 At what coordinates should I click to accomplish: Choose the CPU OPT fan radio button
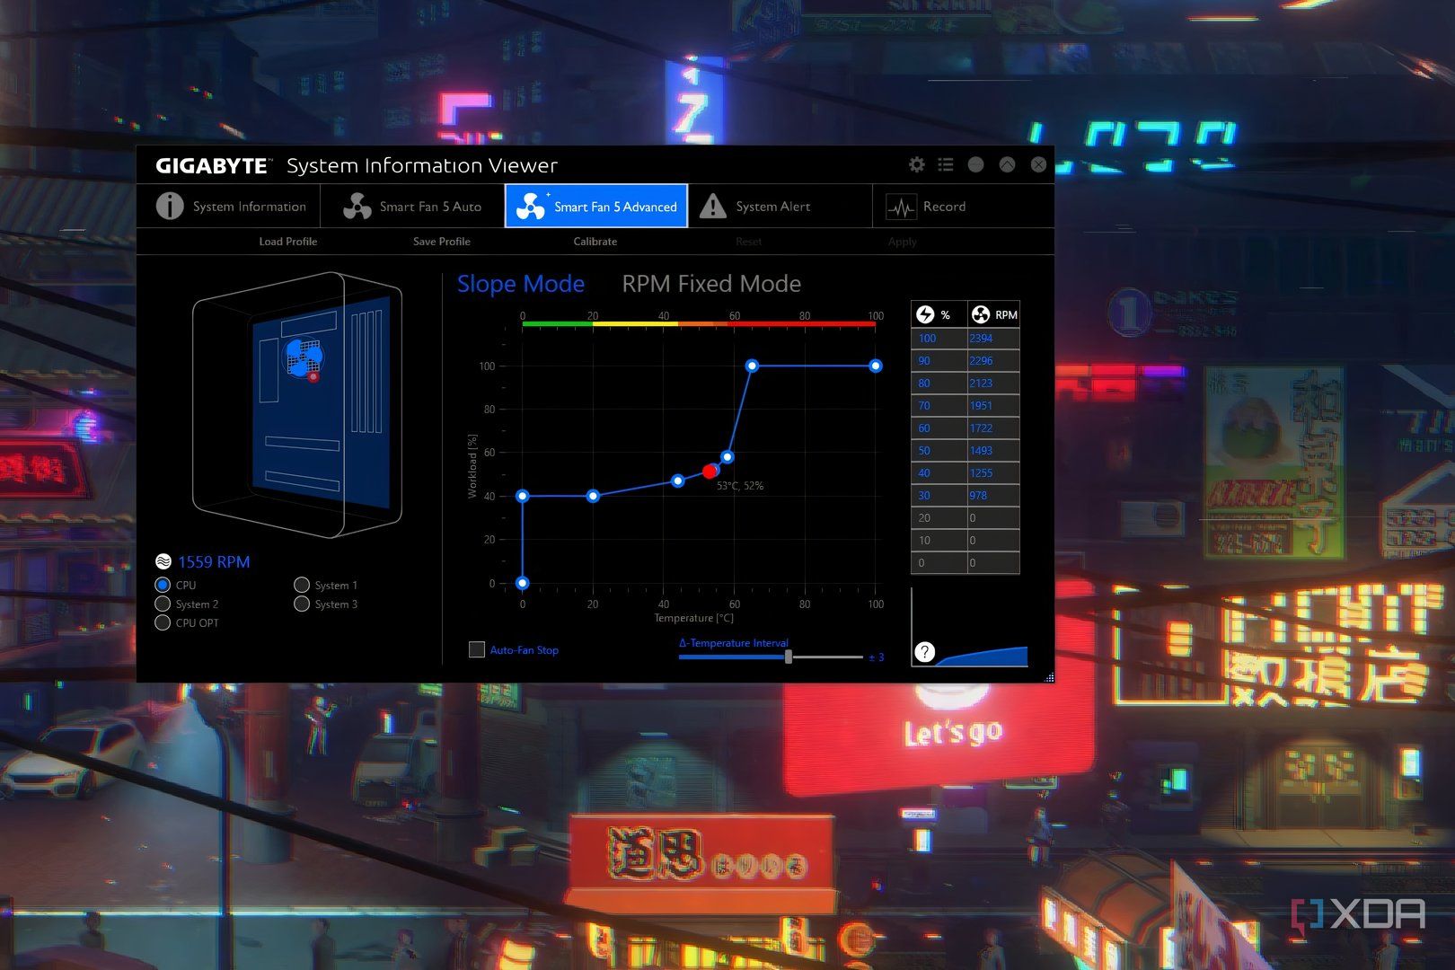[x=163, y=622]
